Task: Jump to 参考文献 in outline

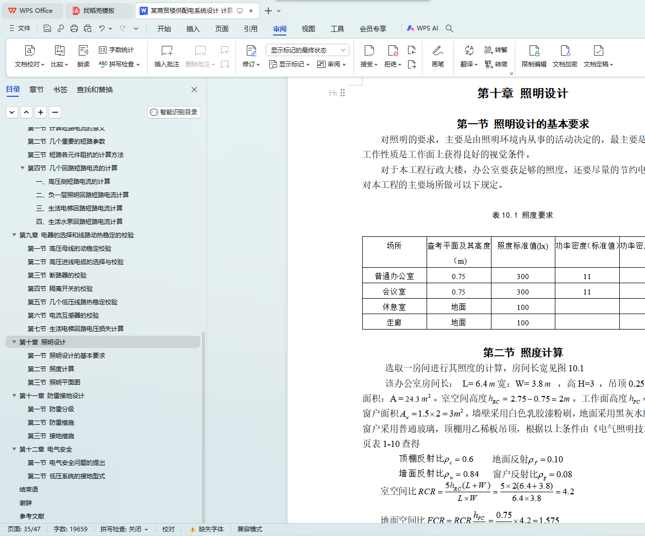Action: (32, 516)
